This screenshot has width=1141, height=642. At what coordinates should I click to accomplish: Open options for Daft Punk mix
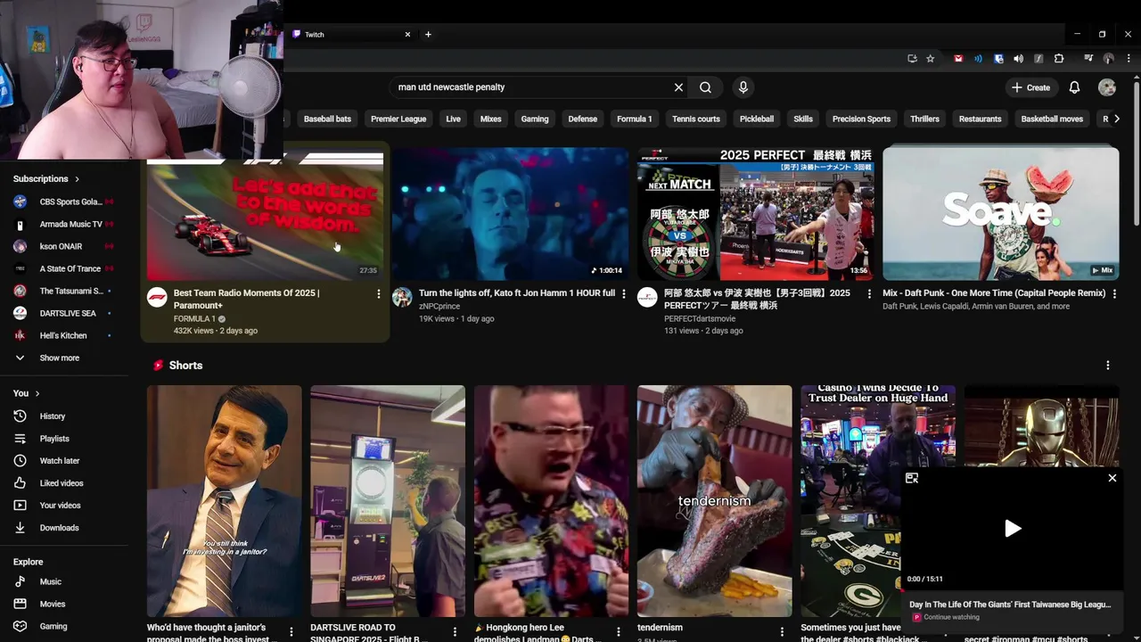tap(1114, 293)
